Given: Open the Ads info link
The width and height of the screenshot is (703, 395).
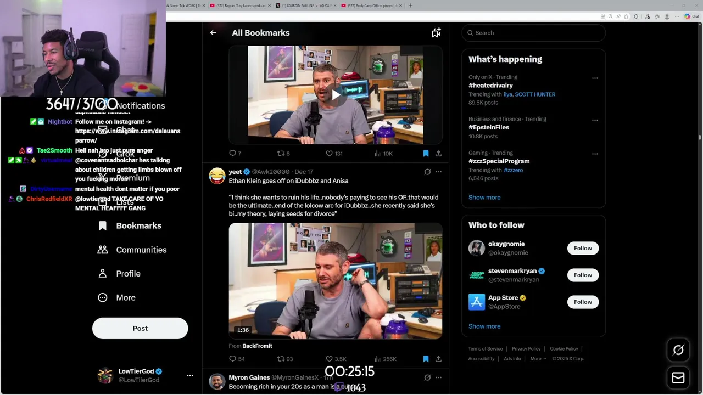Looking at the screenshot, I should coord(512,359).
